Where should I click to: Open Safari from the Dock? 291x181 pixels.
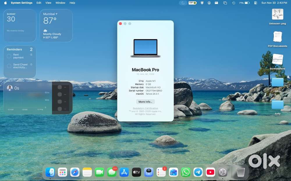pos(75,172)
